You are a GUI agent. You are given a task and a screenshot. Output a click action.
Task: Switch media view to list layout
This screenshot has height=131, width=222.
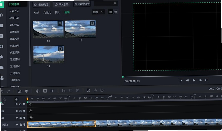coord(115,12)
